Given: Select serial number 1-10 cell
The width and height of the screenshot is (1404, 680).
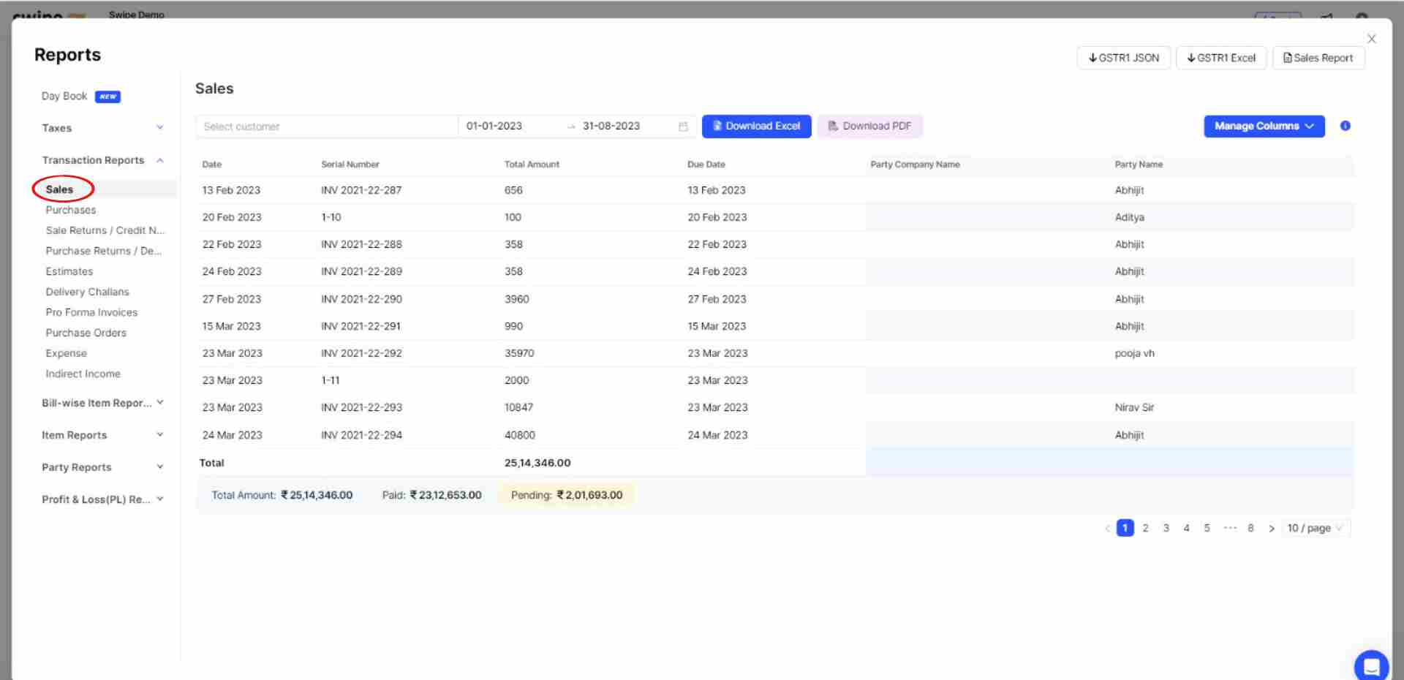Looking at the screenshot, I should click(331, 217).
